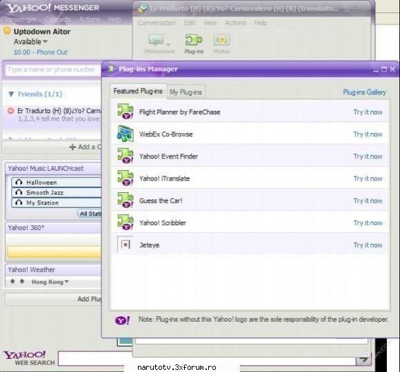Play the Halloween LAUNCHcast station
Screen dimensions: 400x372
click(57, 182)
